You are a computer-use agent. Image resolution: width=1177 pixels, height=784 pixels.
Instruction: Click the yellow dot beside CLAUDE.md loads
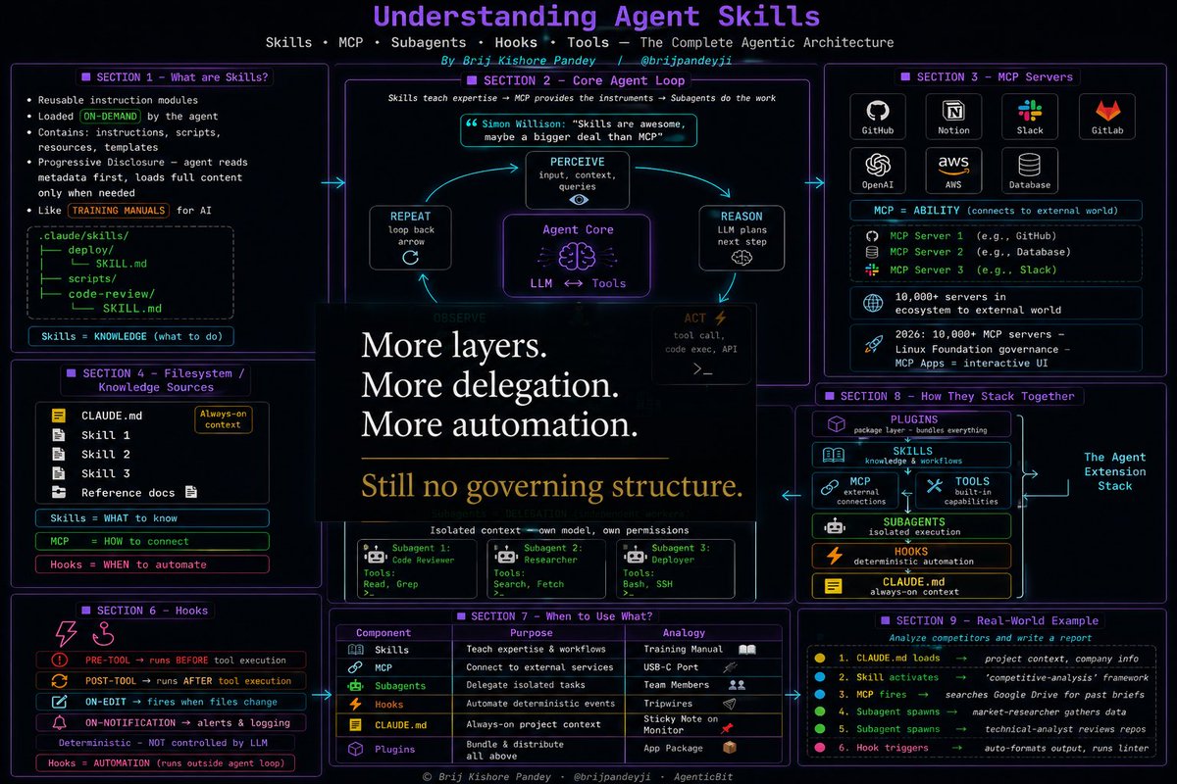click(819, 658)
